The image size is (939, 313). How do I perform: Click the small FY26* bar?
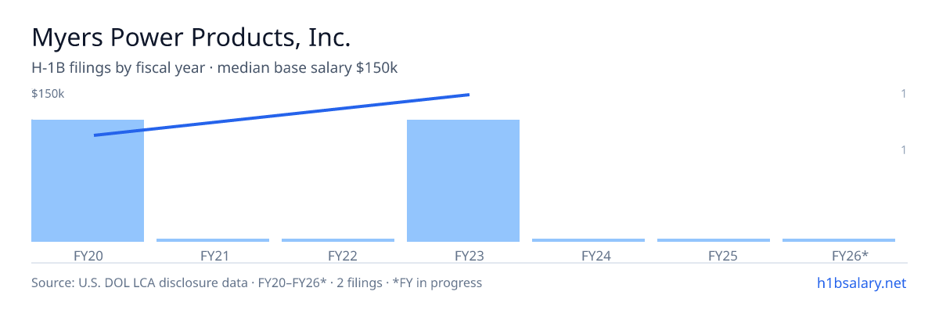839,240
